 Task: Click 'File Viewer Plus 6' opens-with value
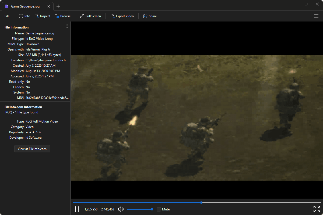(38, 49)
